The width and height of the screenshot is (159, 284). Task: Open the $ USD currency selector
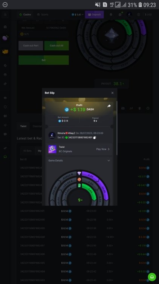pos(148,14)
